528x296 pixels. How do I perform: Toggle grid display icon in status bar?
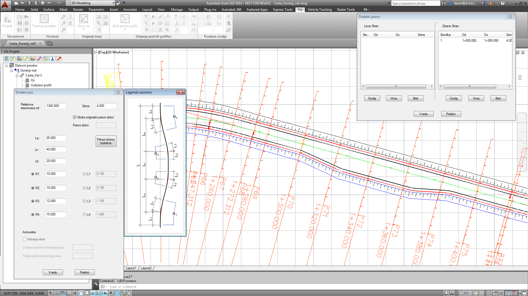(63, 293)
